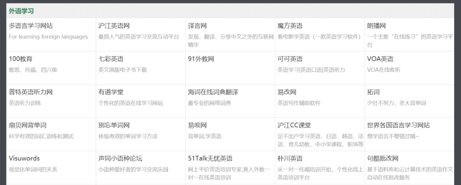This screenshot has width=461, height=185.
Task: Open the 拓词 link
Action: click(x=373, y=92)
